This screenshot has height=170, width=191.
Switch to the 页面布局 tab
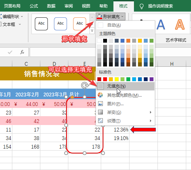click(x=12, y=6)
